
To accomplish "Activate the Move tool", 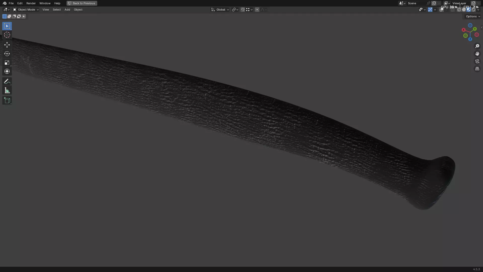I will pos(7,45).
